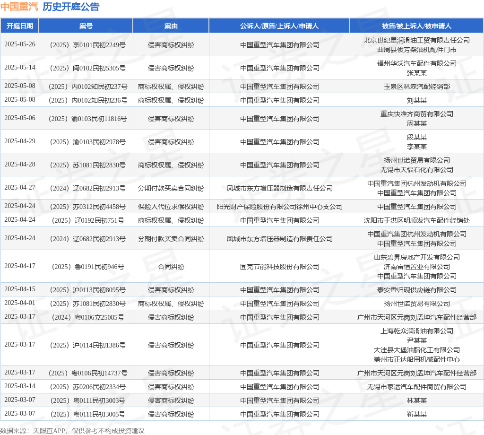Screen dimensions: 484x435
Task: Click the 历史开庭公告 heading
Action: pos(71,7)
